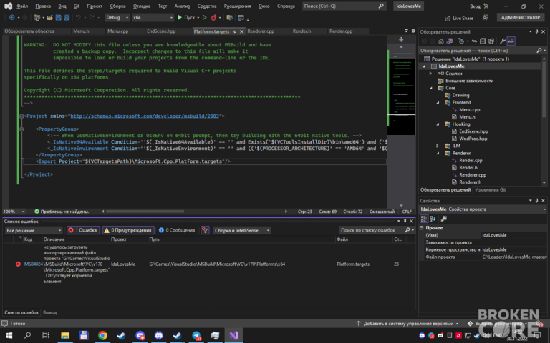
Task: Click the Save All icon
Action: [x=67, y=17]
